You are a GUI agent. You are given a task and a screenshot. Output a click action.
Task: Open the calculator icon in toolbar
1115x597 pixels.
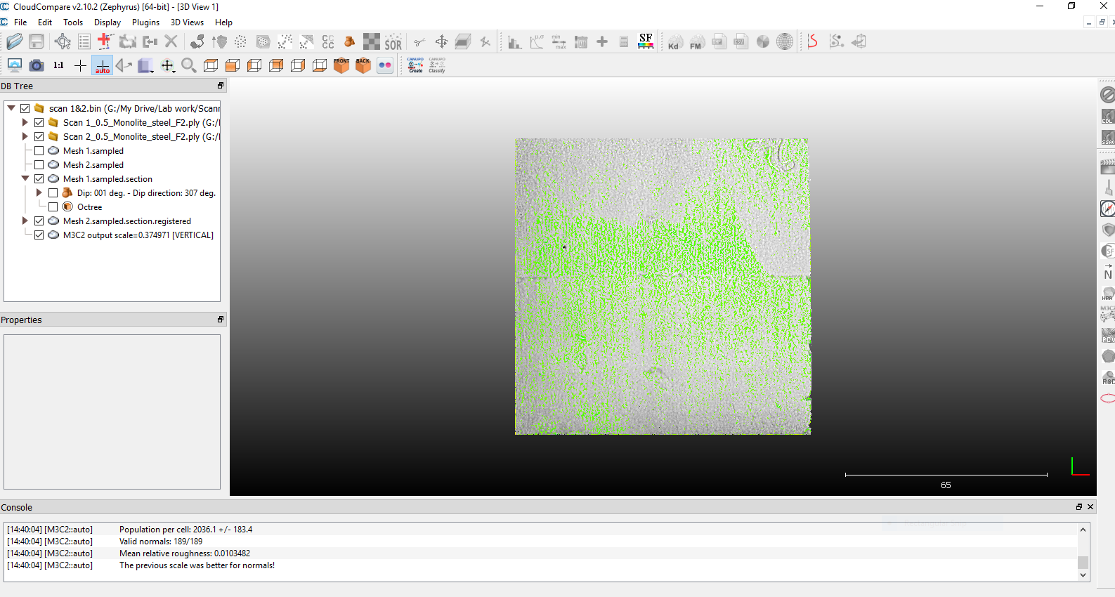coord(624,42)
